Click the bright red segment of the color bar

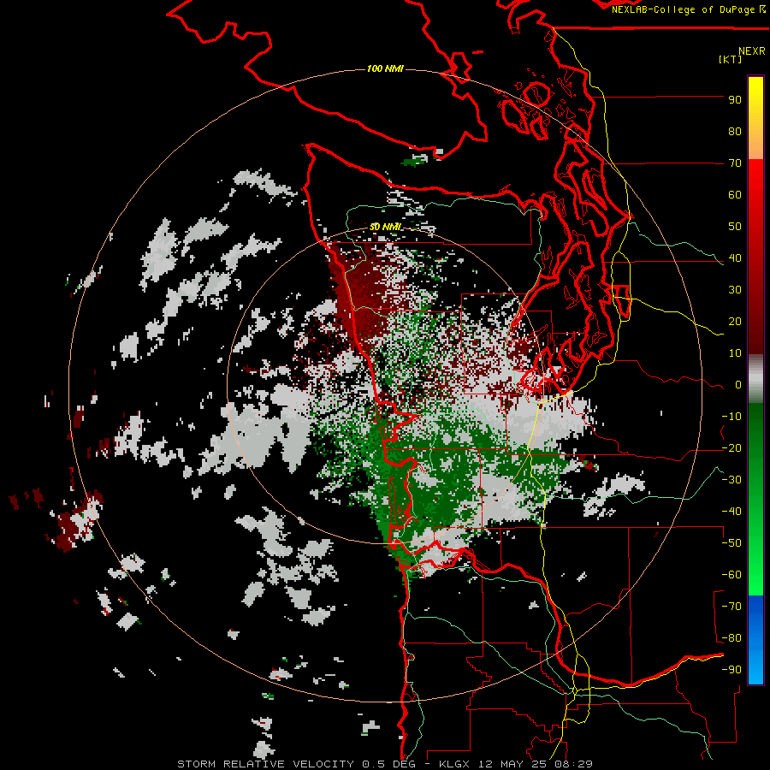(755, 197)
